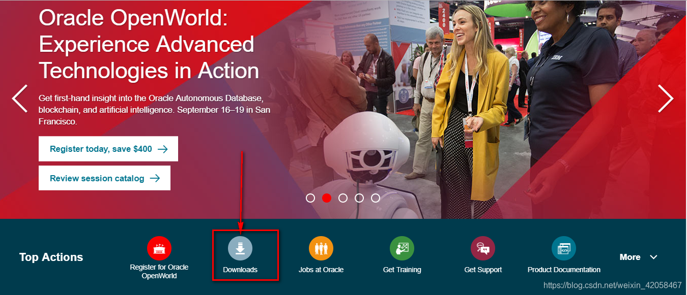
Task: Expand the More top actions menu
Action: click(x=639, y=257)
